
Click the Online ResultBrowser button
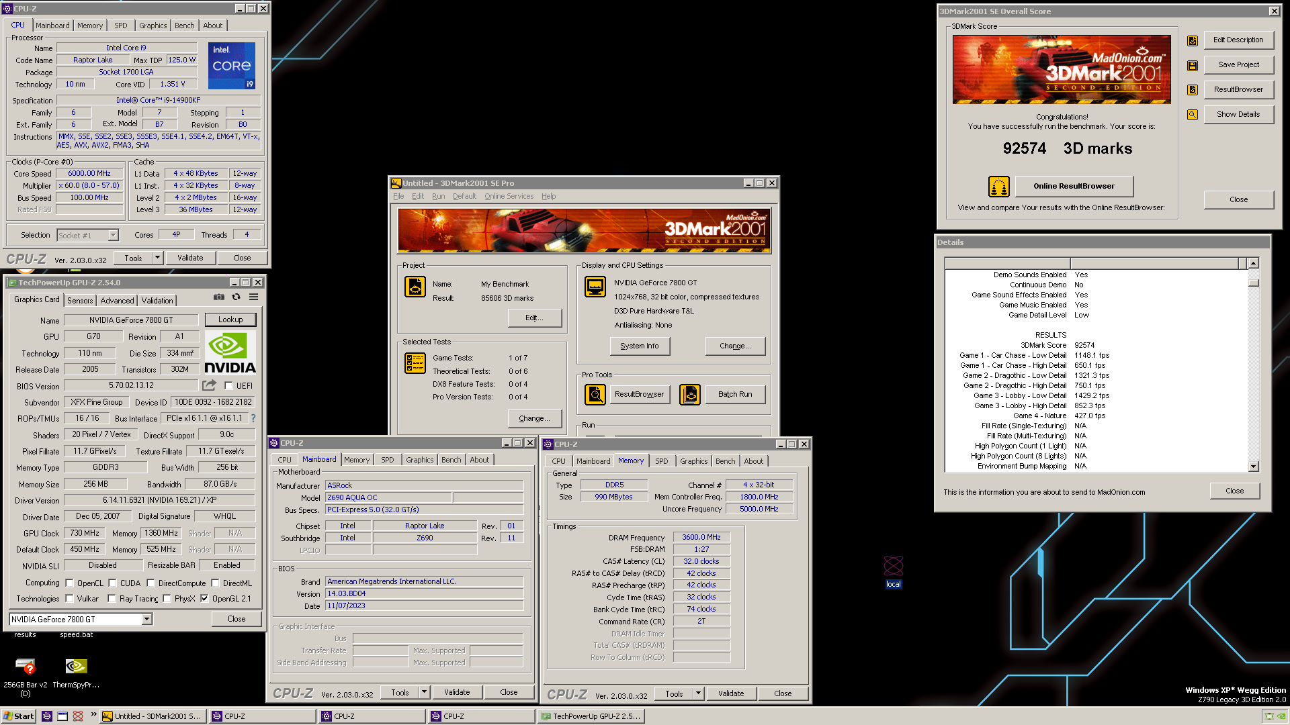tap(1074, 186)
